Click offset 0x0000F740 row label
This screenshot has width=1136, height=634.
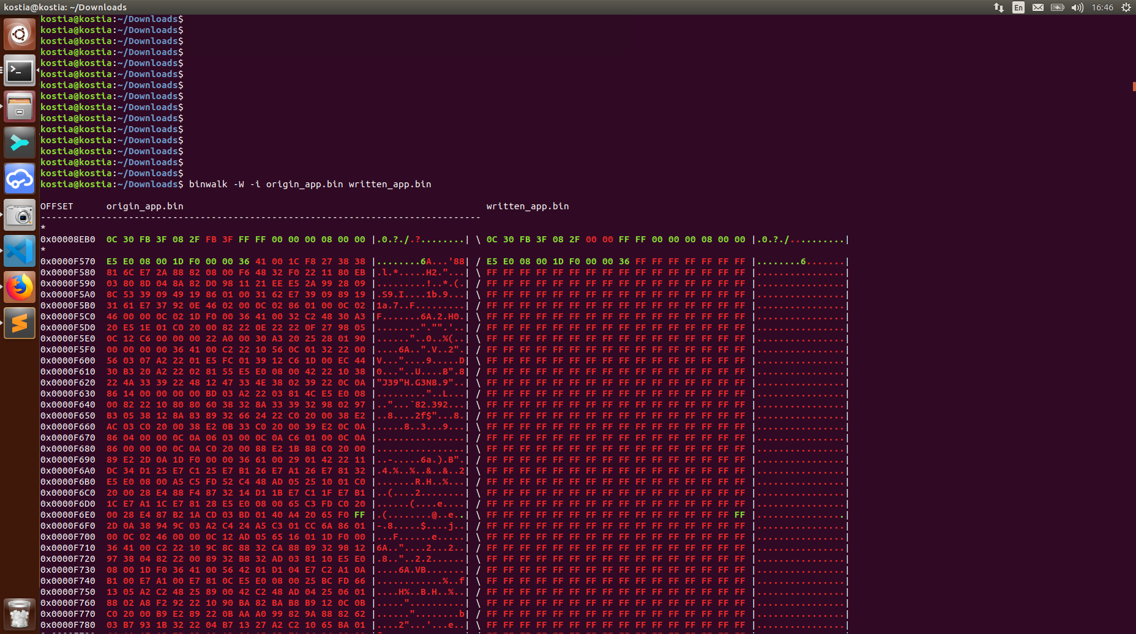tap(68, 581)
